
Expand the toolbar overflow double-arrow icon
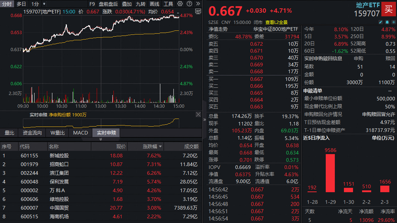point(197,4)
